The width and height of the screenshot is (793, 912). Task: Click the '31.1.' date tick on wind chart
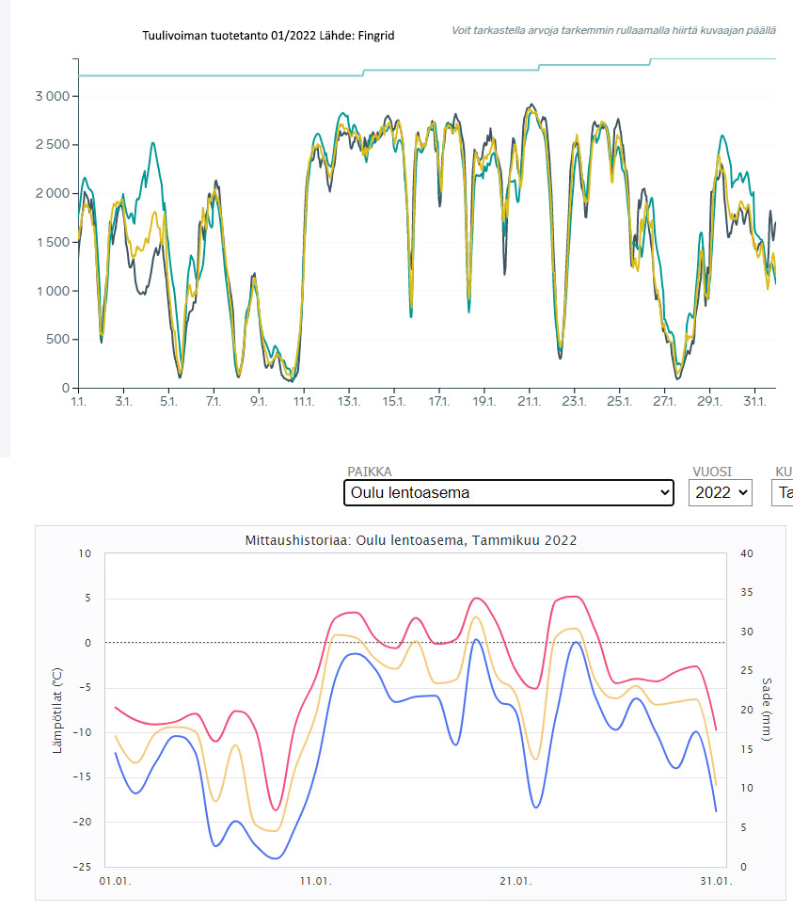click(x=754, y=401)
